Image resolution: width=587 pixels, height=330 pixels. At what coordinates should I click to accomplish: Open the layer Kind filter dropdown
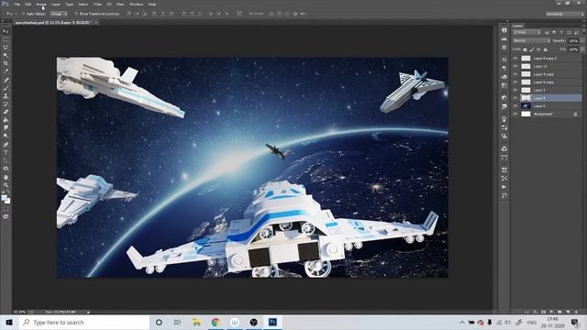pyautogui.click(x=526, y=33)
